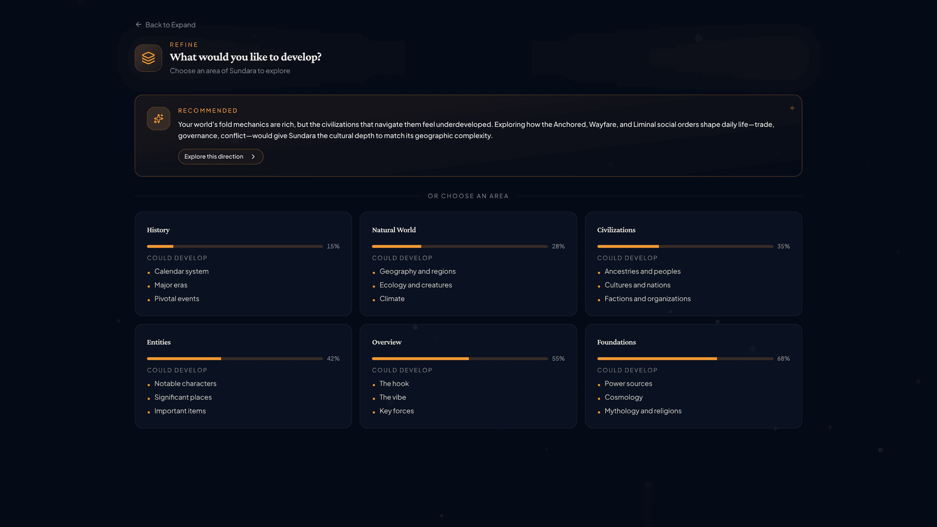Click 'Notable characters' under Entities

click(x=185, y=384)
